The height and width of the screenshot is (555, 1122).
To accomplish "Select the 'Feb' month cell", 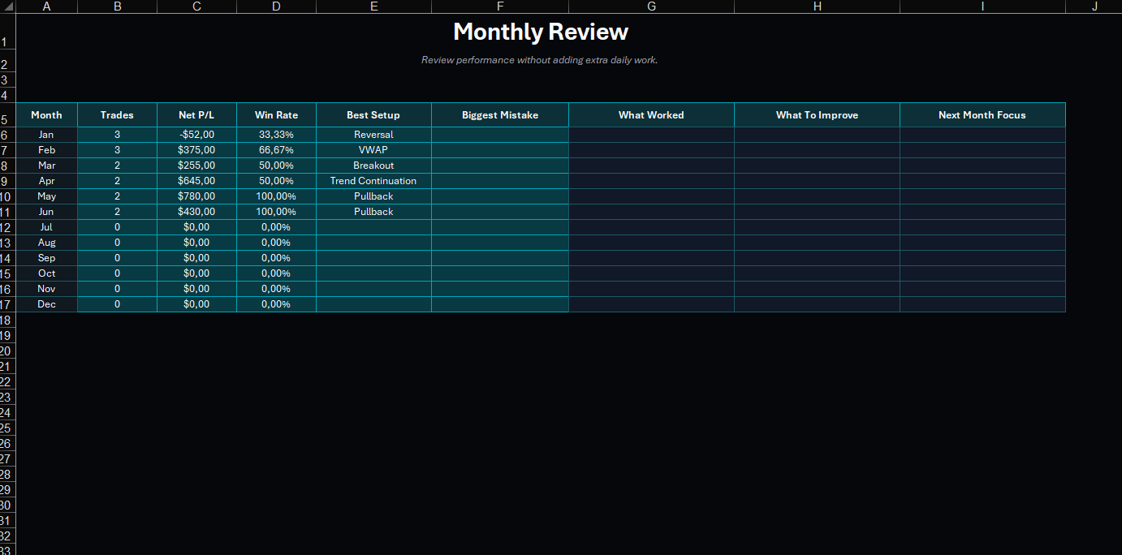I will pos(46,150).
